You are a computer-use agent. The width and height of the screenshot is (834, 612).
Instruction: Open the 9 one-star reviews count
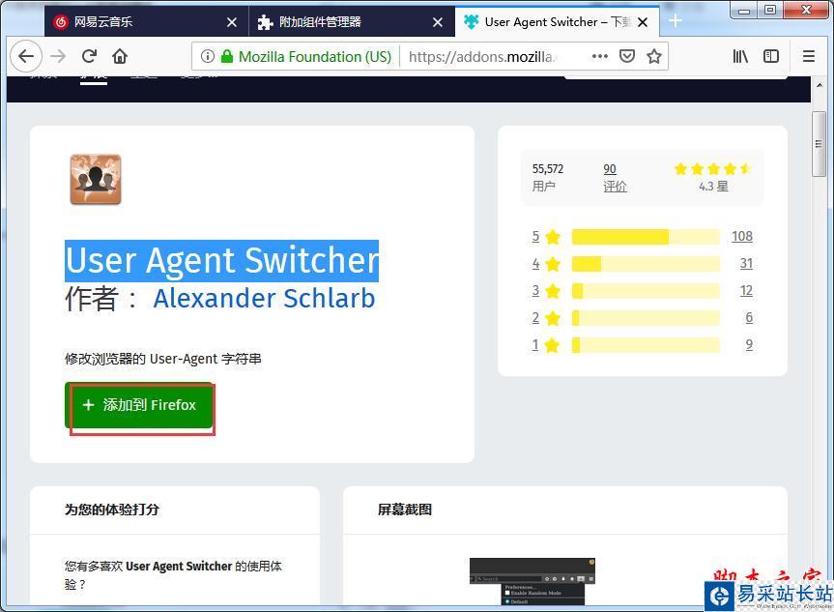pos(749,345)
